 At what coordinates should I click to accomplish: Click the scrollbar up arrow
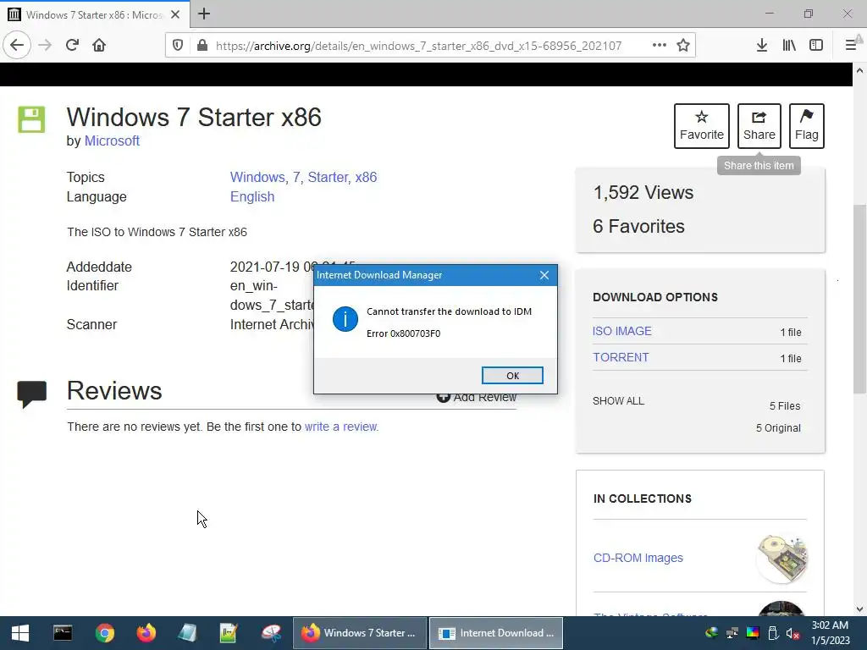(859, 71)
